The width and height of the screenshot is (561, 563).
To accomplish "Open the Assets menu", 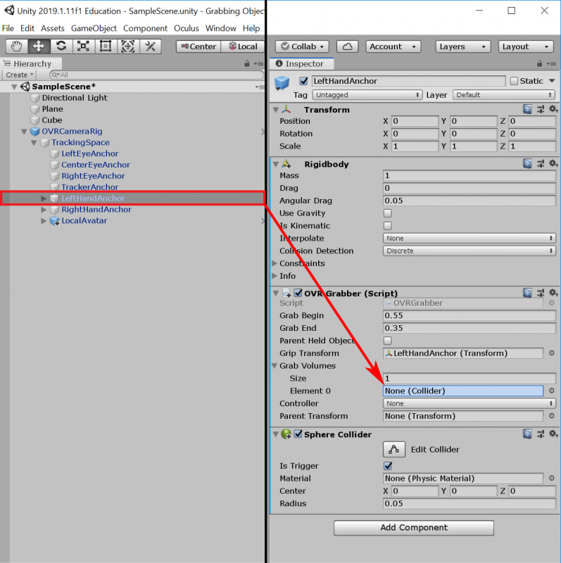I will click(x=52, y=28).
